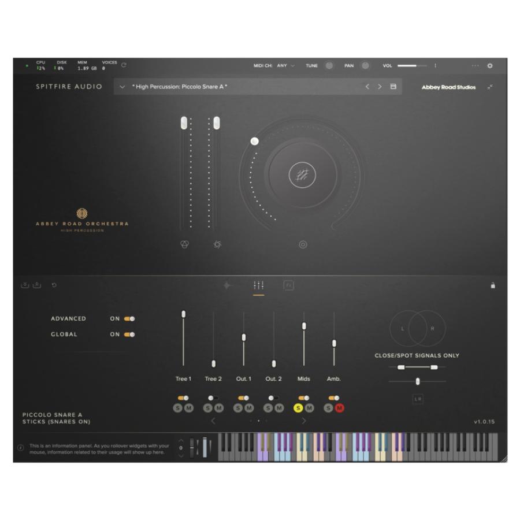
Task: Increase the octave shift up arrow
Action: pyautogui.click(x=181, y=441)
